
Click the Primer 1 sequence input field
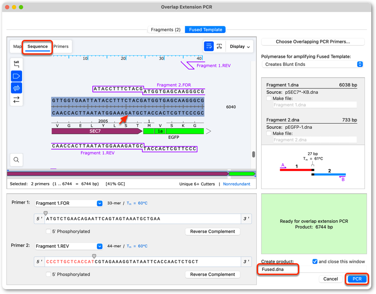tap(143, 219)
